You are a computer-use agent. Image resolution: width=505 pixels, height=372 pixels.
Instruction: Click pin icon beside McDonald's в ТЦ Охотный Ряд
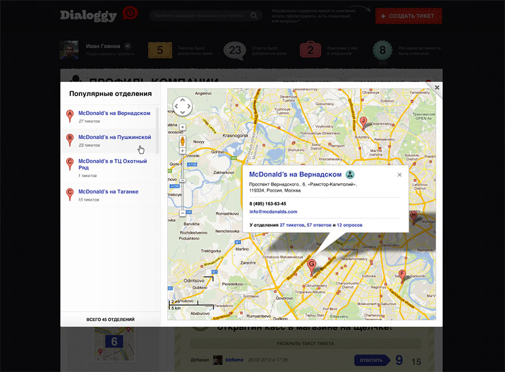coord(70,164)
